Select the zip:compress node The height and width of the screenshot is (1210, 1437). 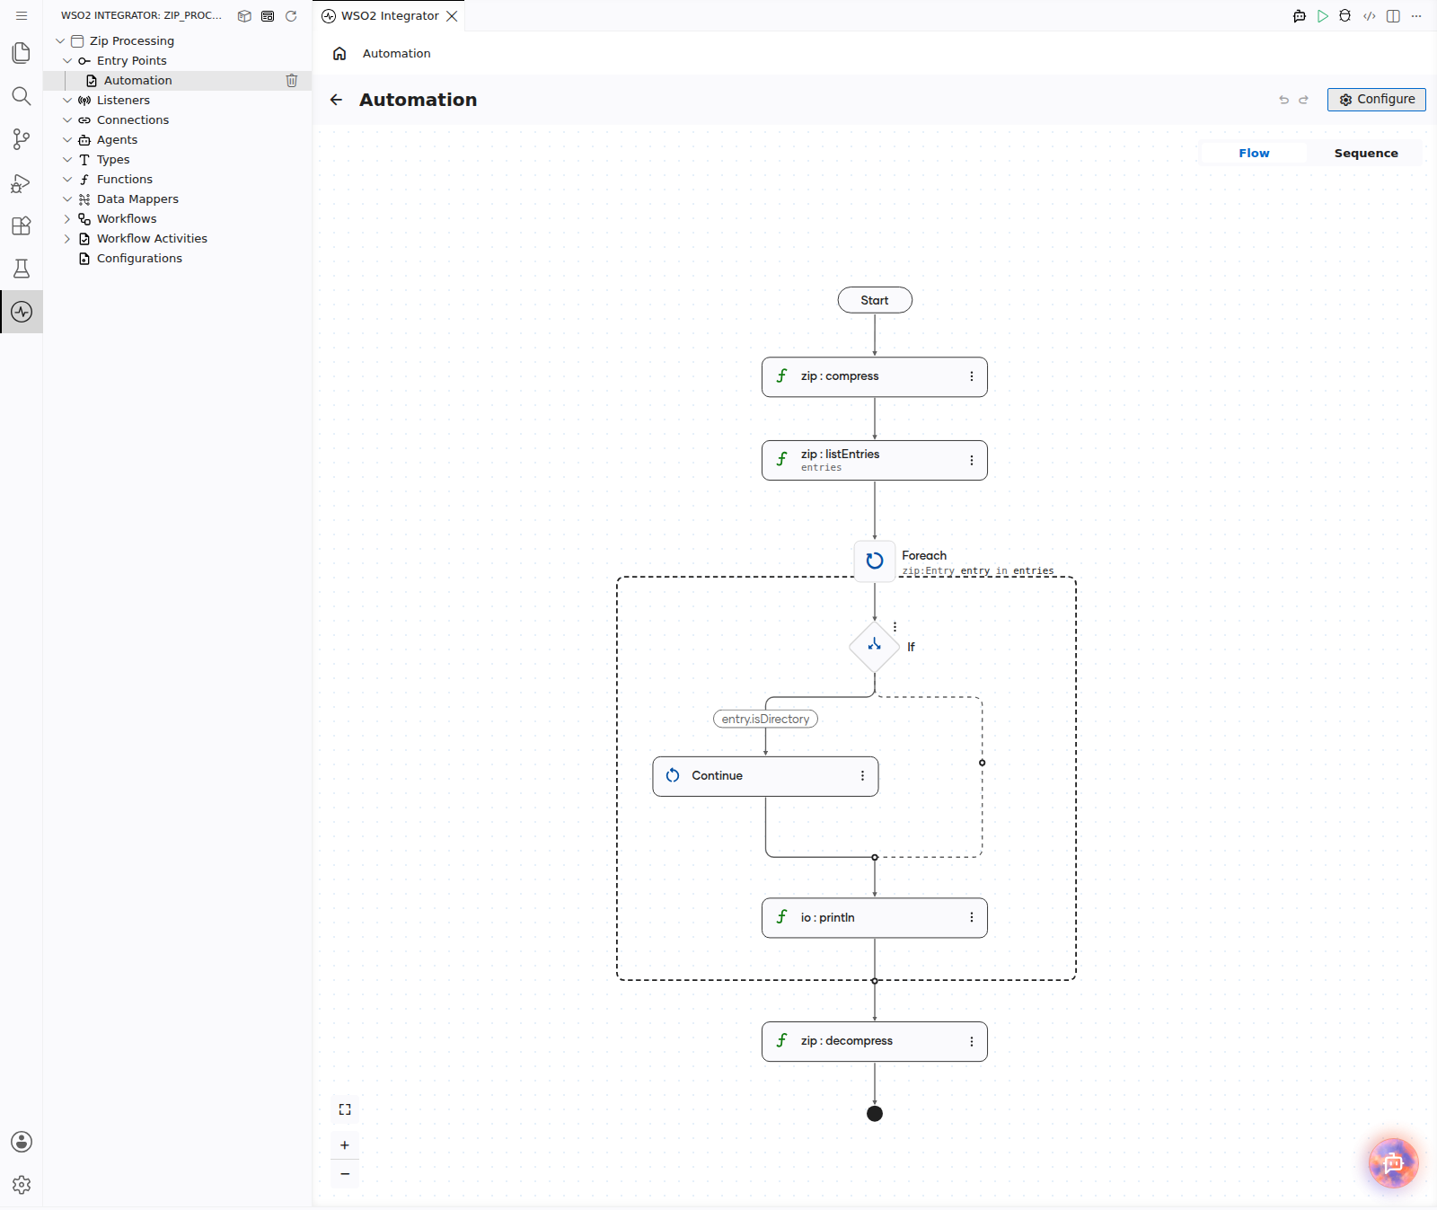(x=875, y=377)
